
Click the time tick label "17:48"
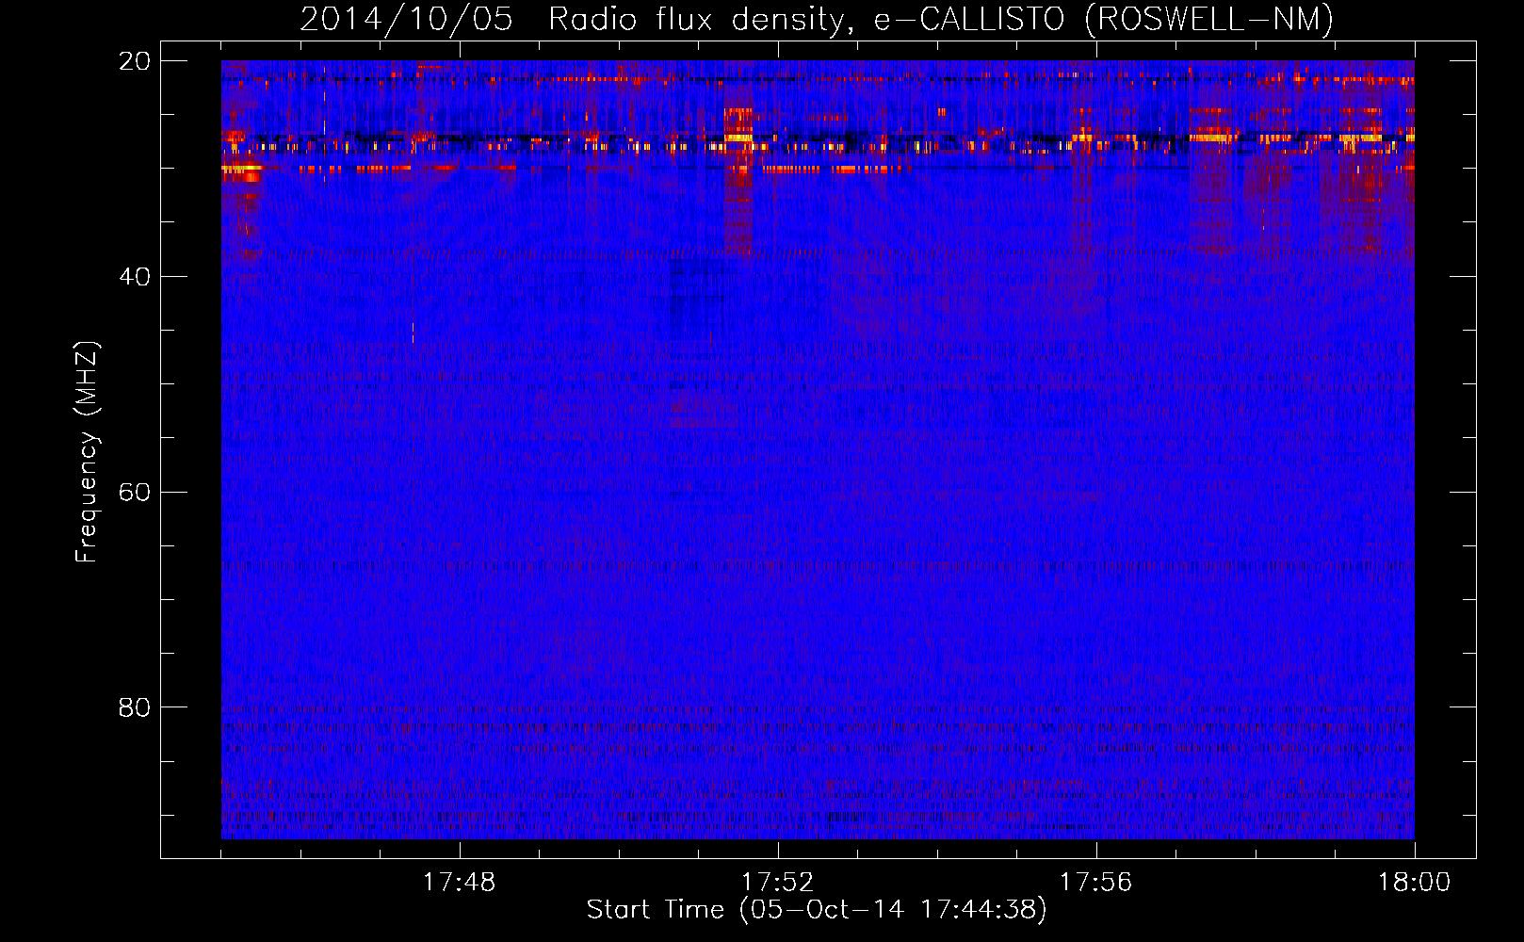point(459,882)
